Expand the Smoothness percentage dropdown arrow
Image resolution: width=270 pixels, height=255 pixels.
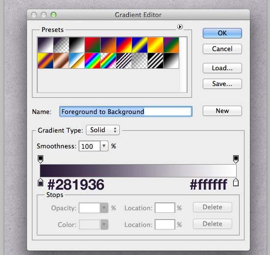tap(104, 146)
